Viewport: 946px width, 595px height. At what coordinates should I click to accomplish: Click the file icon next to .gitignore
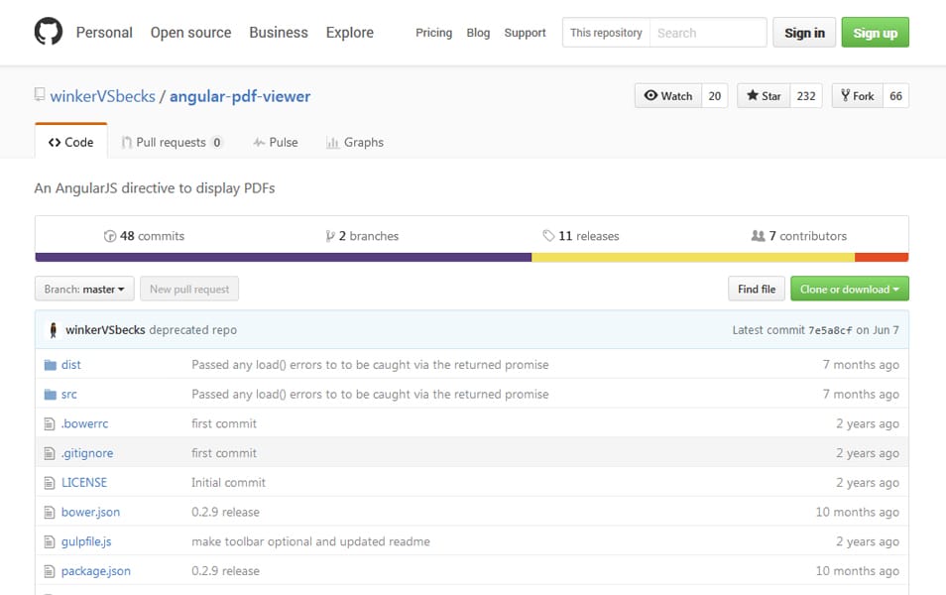50,454
